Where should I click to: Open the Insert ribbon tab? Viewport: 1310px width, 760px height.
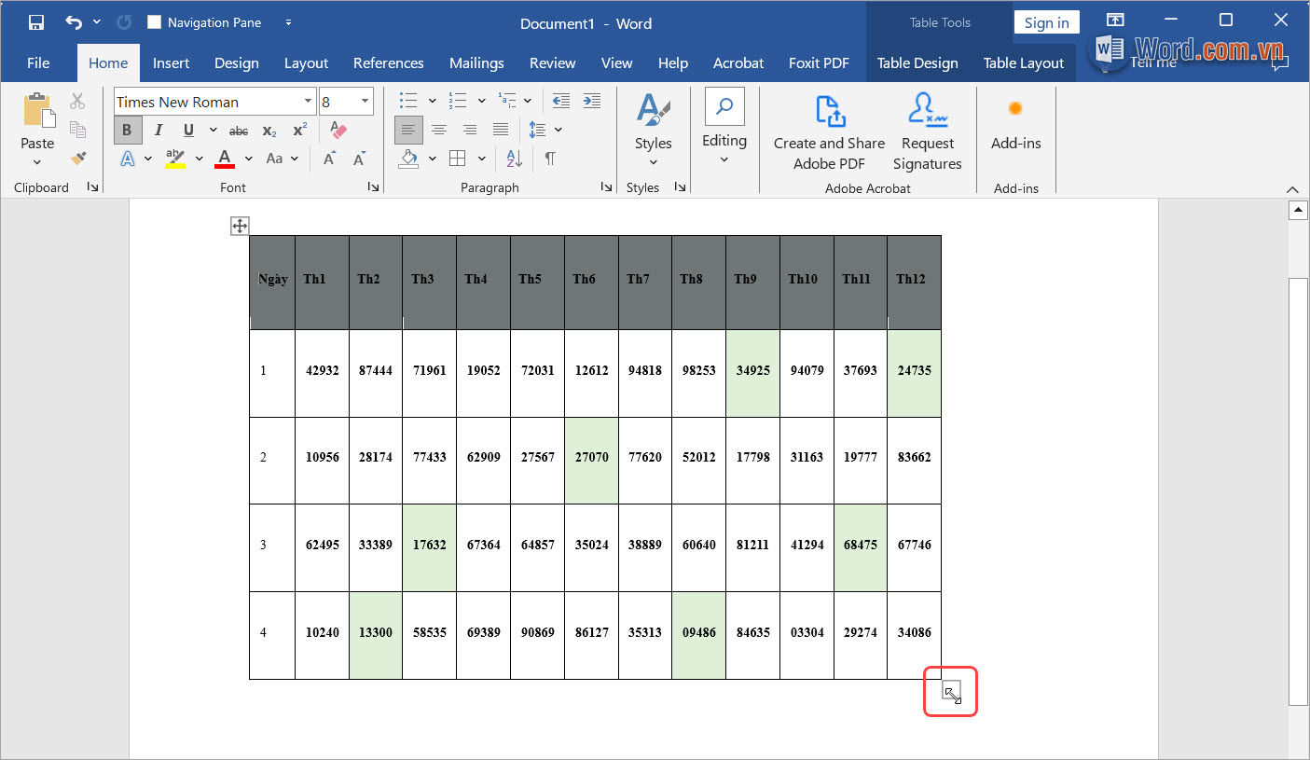(x=171, y=63)
